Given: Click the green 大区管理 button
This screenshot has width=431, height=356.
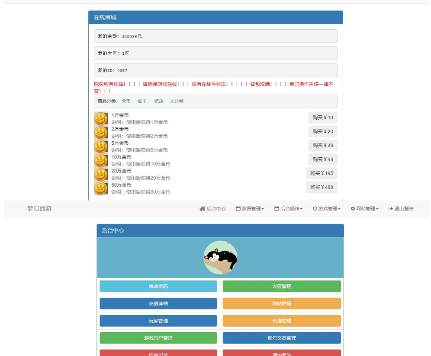Looking at the screenshot, I should (282, 286).
